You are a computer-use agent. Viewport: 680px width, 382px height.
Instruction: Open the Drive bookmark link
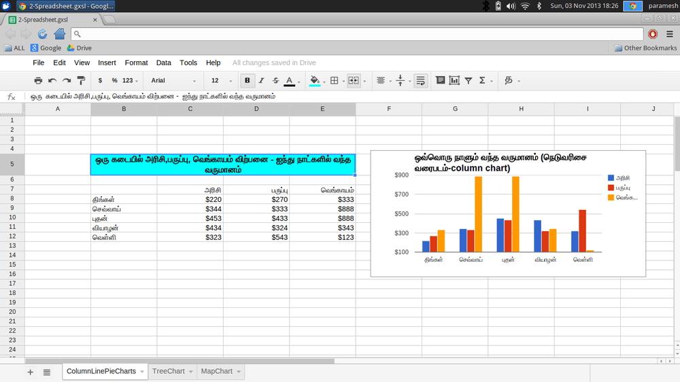coord(79,48)
